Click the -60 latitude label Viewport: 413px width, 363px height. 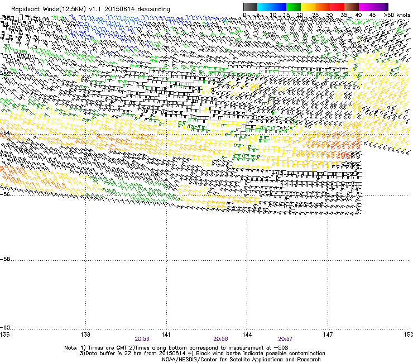coord(5,328)
